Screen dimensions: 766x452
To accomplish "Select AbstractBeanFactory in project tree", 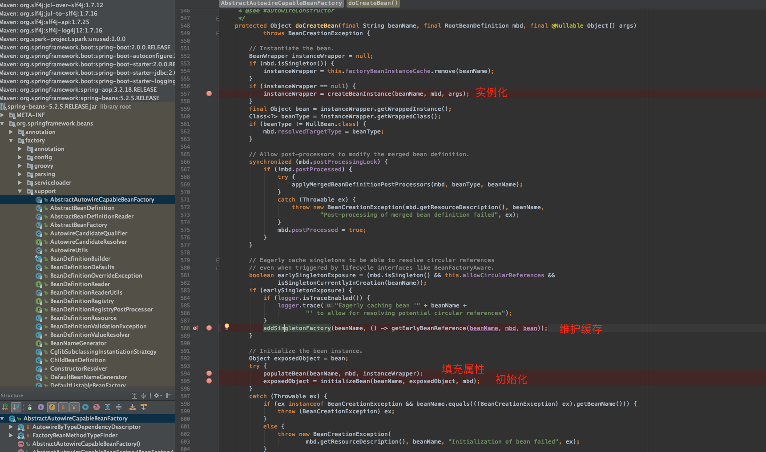I will 79,225.
